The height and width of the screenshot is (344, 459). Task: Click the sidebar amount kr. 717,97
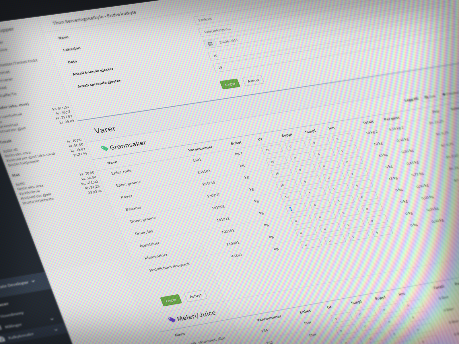pos(64,117)
